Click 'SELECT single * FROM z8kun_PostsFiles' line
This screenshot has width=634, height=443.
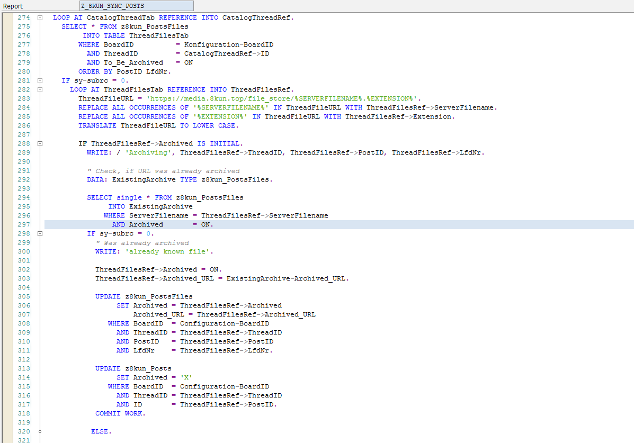(x=165, y=197)
